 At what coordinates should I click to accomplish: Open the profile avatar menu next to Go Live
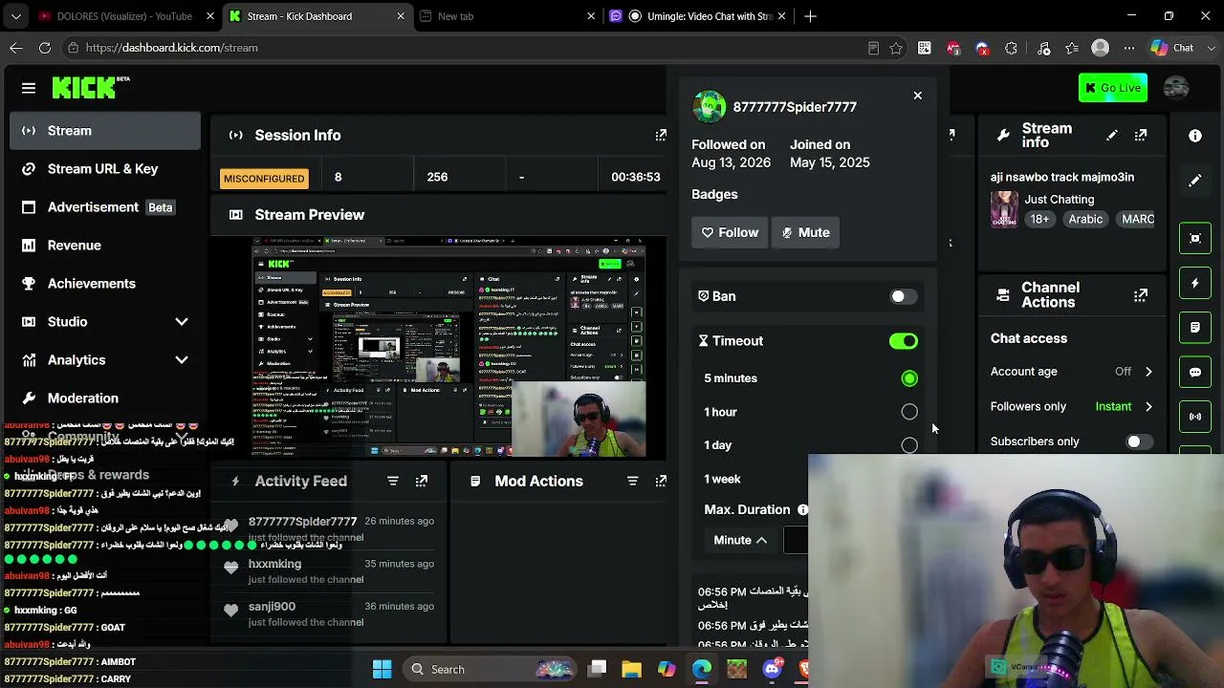[1176, 88]
